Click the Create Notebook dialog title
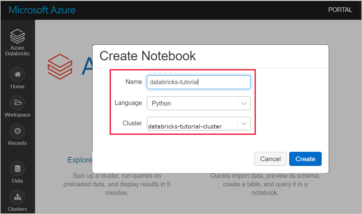 coord(147,56)
